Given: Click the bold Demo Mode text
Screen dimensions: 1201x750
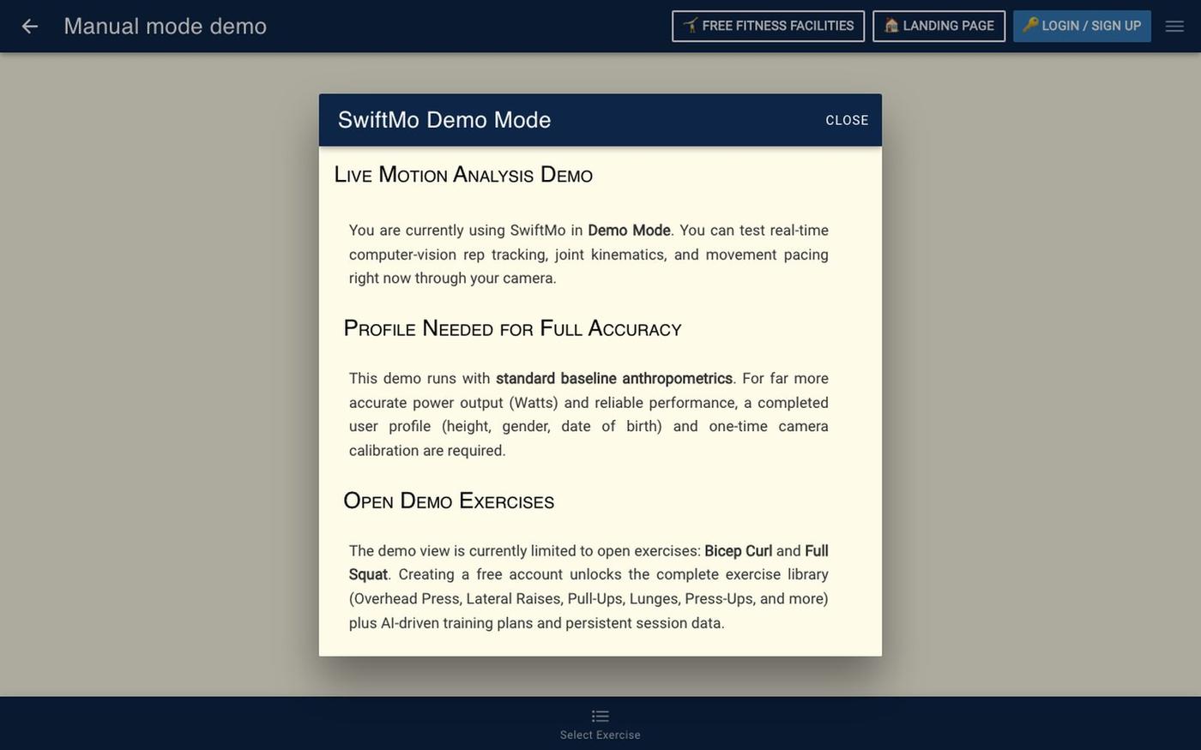Looking at the screenshot, I should point(629,231).
